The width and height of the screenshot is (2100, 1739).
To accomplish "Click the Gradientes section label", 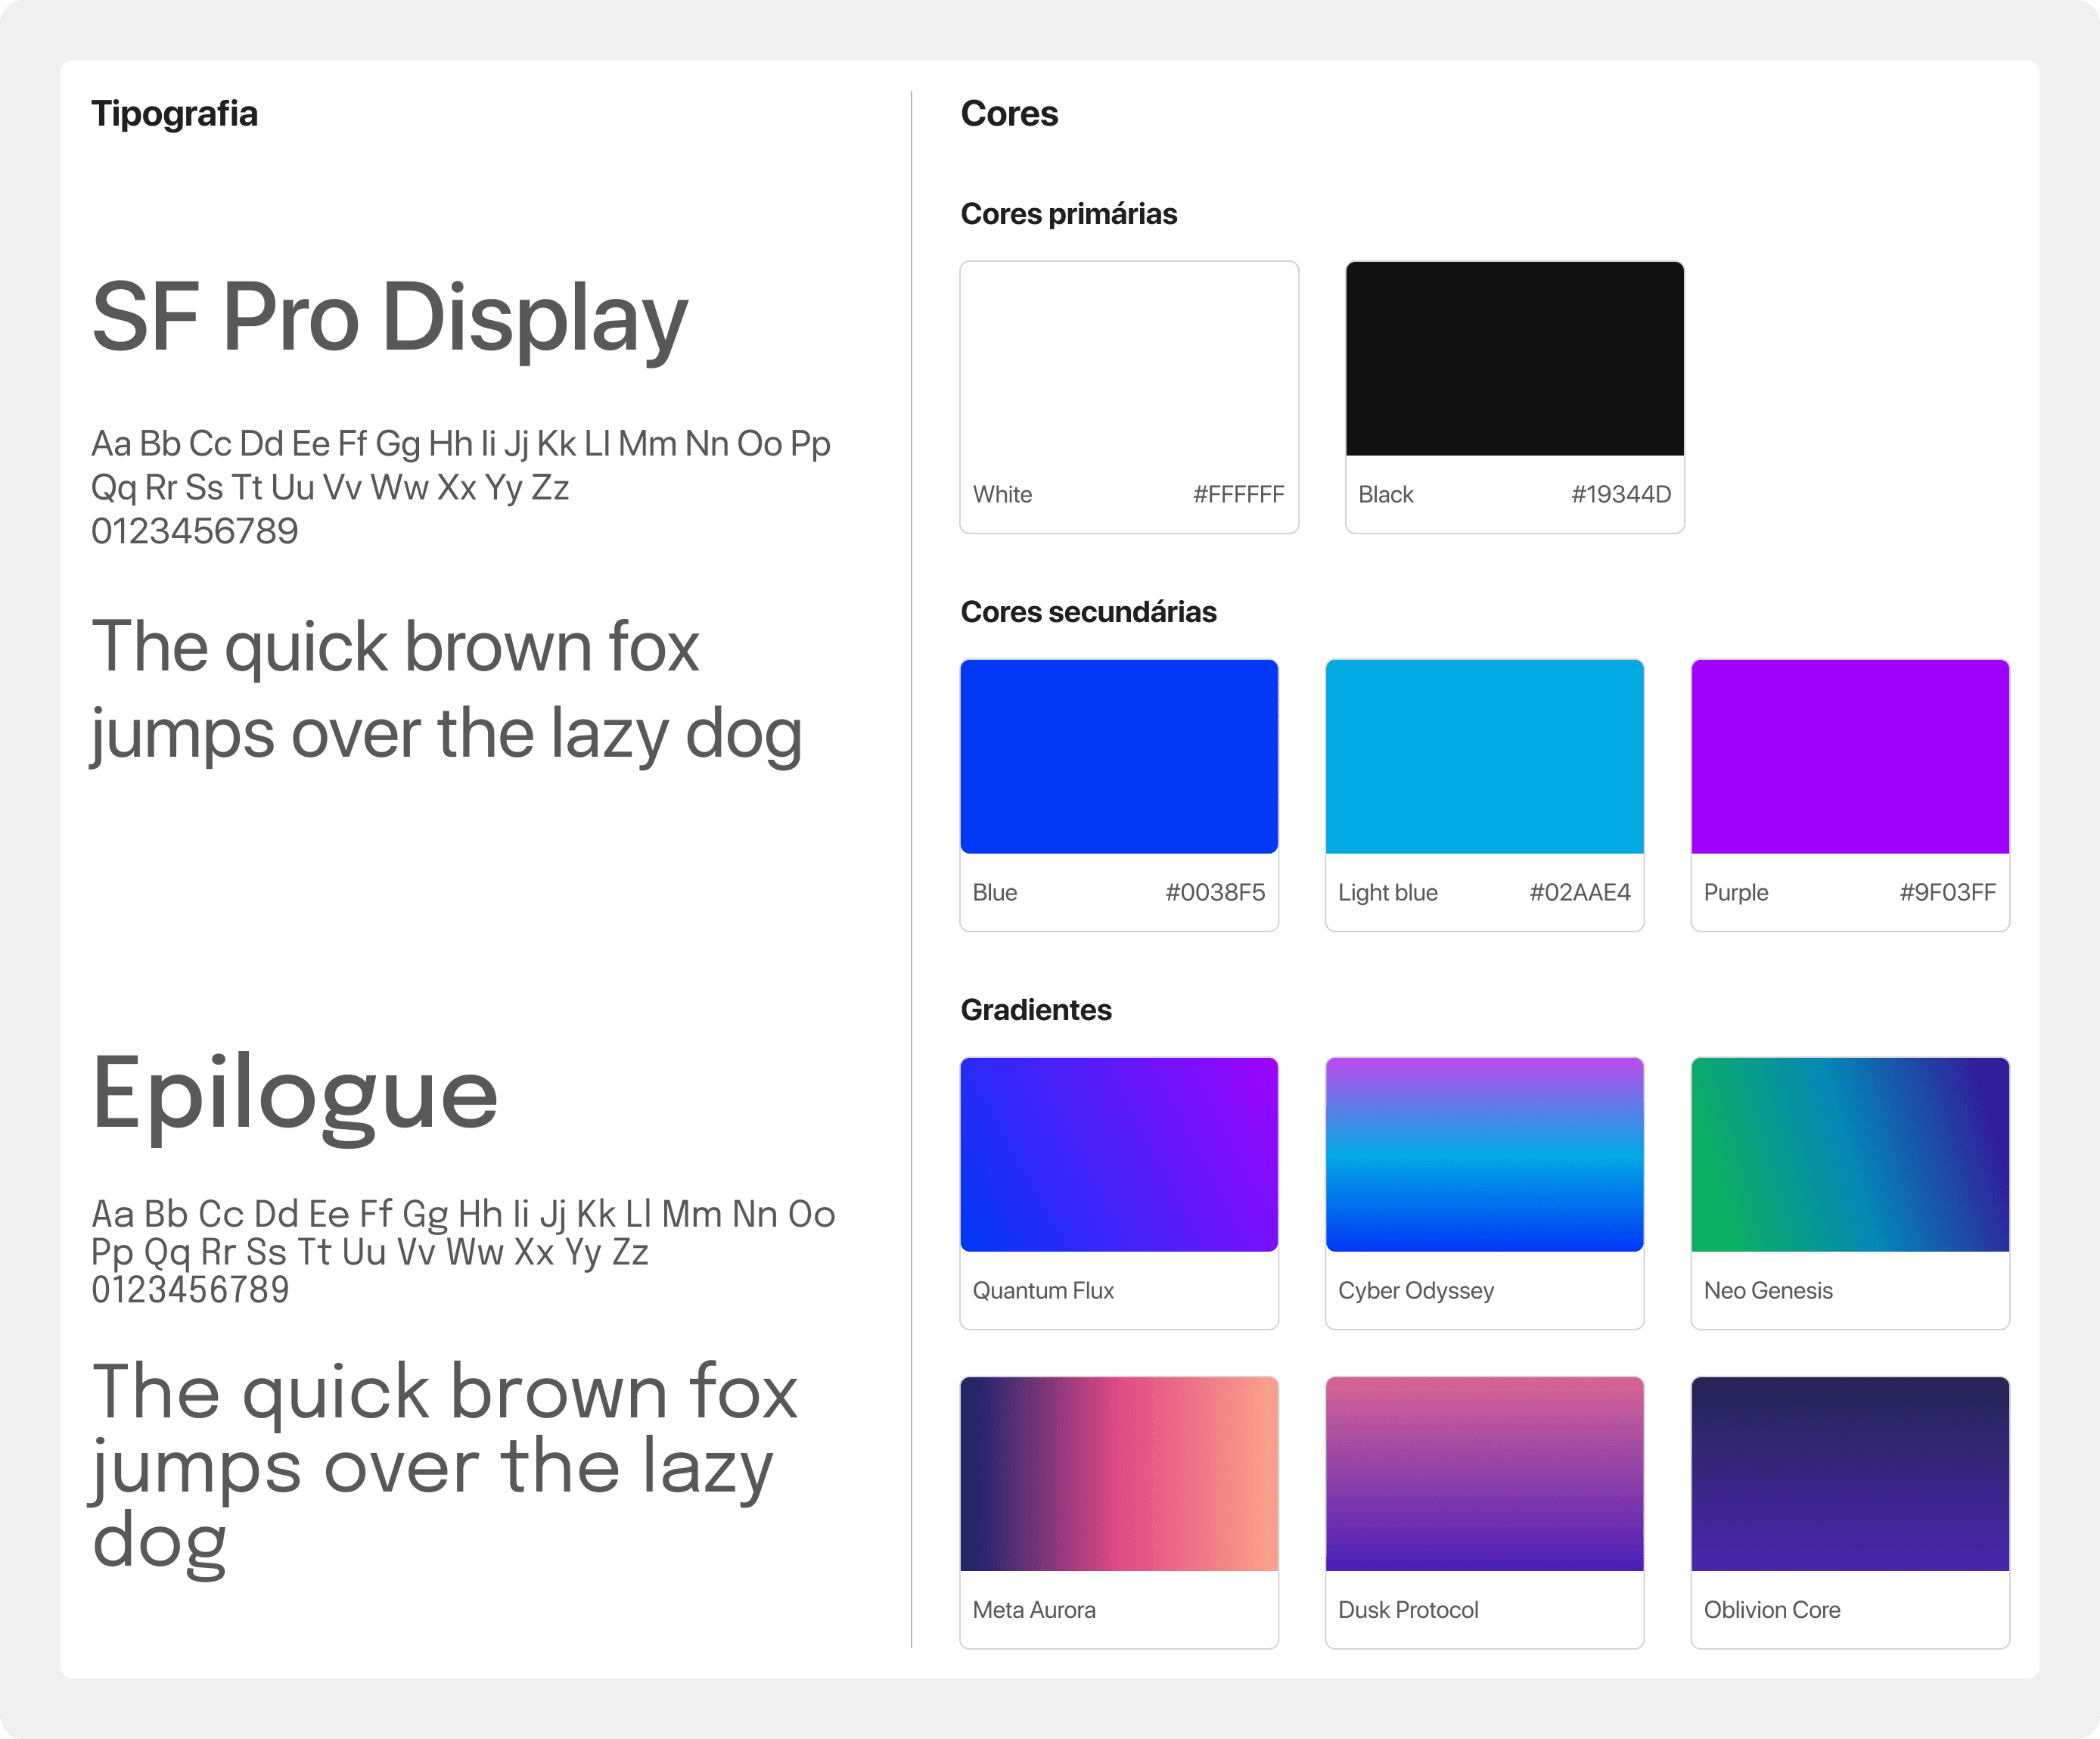I will tap(1036, 1009).
